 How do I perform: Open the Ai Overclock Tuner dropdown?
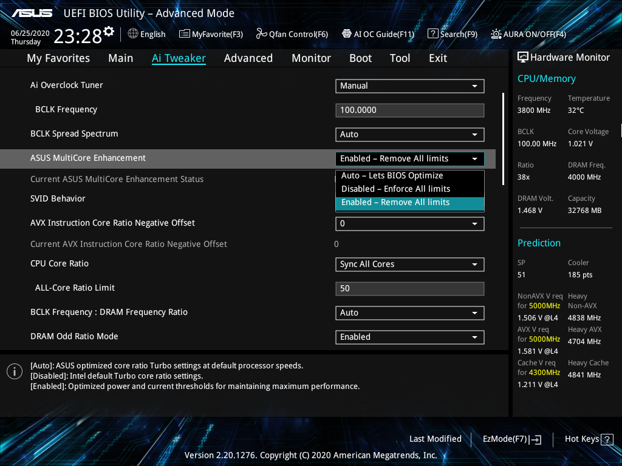click(x=410, y=86)
